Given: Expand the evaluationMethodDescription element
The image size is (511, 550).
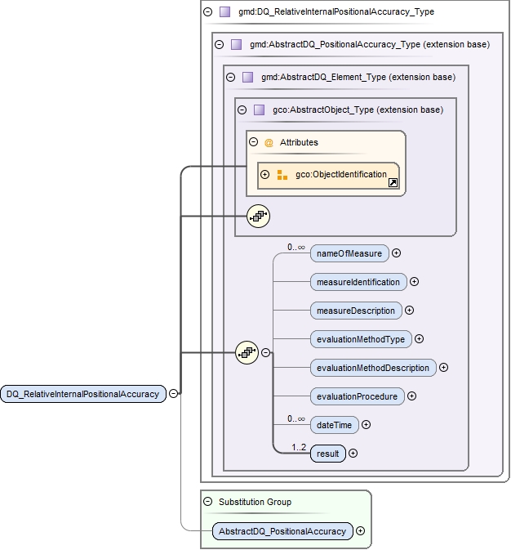Looking at the screenshot, I should pos(443,368).
